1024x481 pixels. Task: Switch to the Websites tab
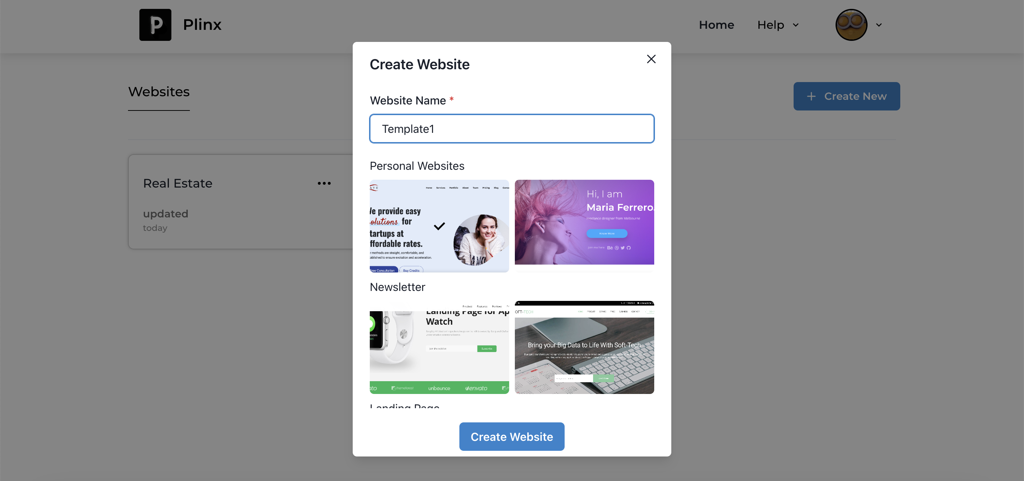point(159,92)
